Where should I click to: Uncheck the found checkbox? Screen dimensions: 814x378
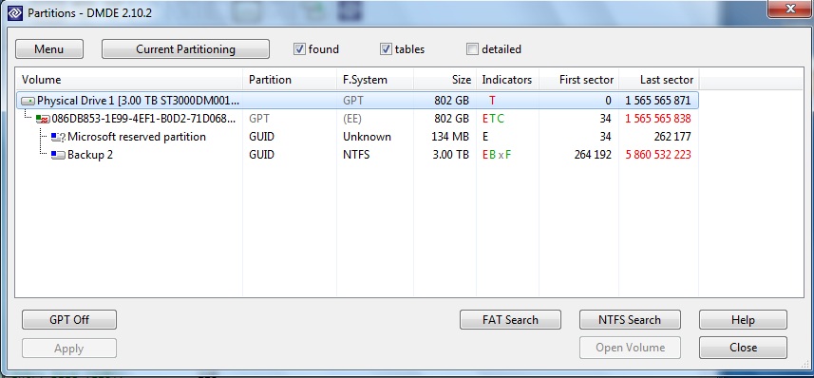pos(299,49)
